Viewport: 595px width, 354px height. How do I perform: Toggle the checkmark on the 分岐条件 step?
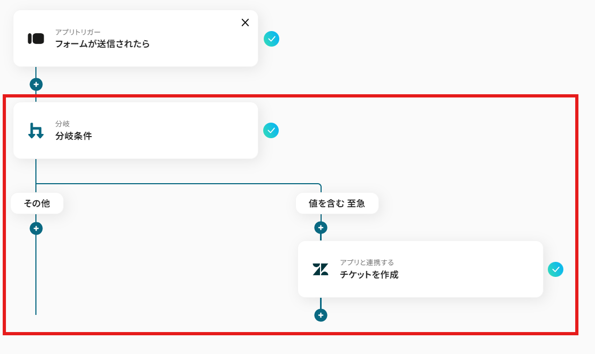(x=272, y=130)
